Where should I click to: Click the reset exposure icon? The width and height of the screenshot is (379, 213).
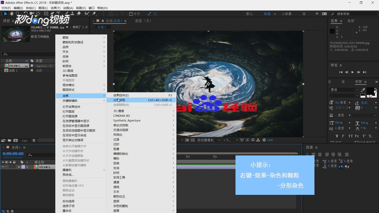click(264, 140)
